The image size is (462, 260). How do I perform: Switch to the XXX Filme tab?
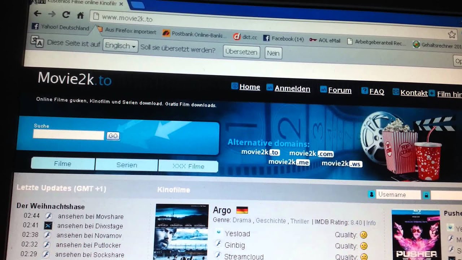point(188,166)
